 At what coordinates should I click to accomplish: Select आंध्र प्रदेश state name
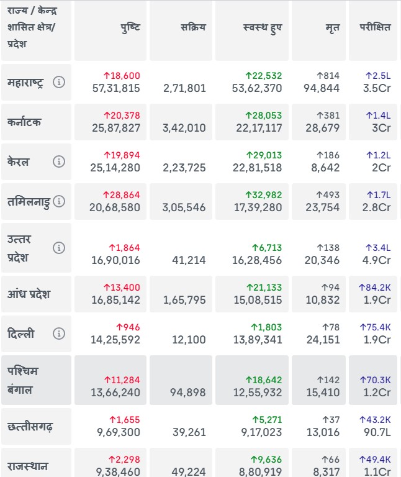tap(29, 294)
